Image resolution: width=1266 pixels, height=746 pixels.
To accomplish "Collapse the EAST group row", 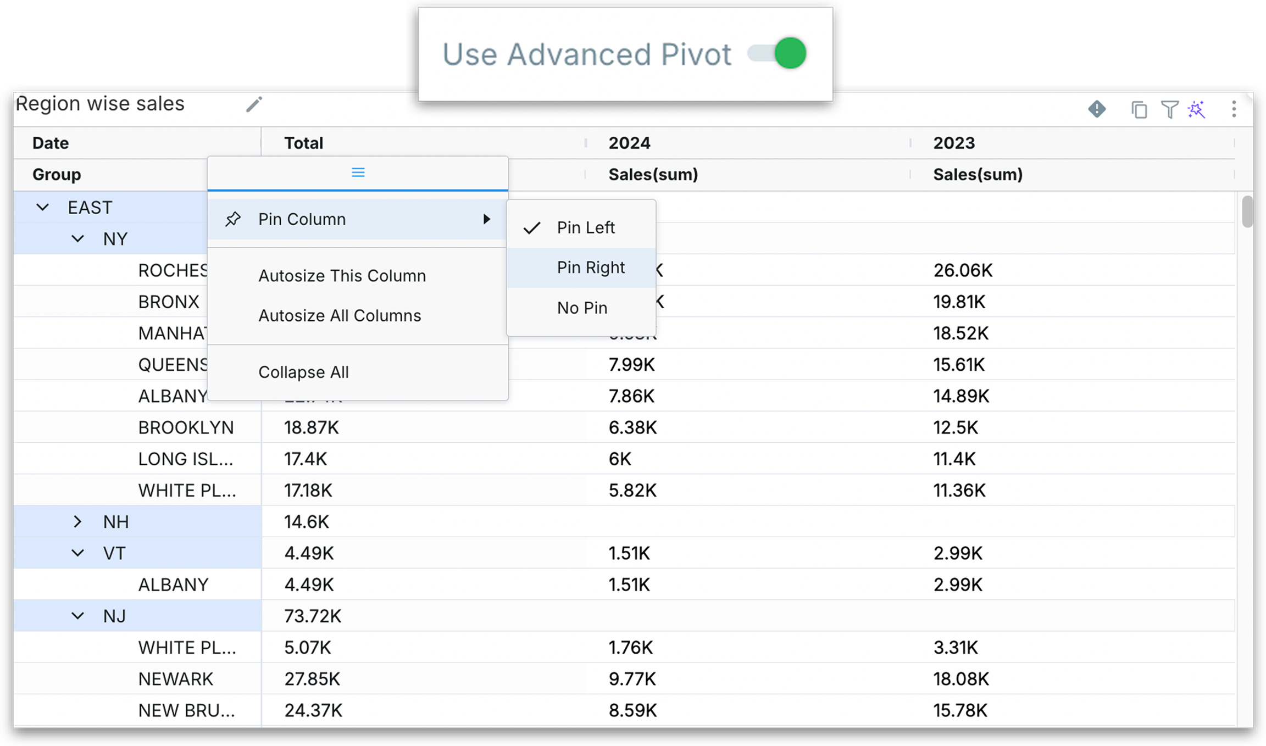I will coord(42,208).
